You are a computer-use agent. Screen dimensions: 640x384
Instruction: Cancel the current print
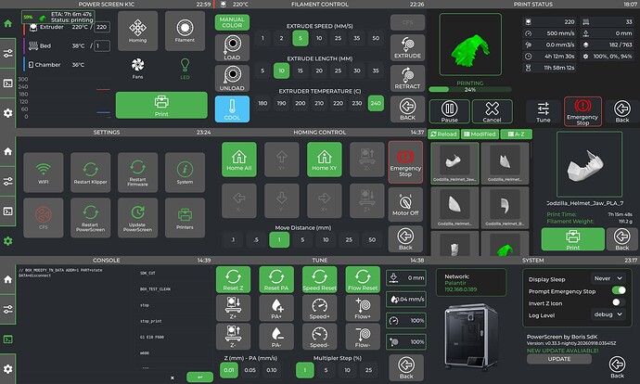click(x=492, y=111)
